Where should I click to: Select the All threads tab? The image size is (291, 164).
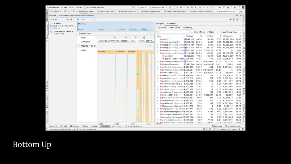tap(171, 24)
